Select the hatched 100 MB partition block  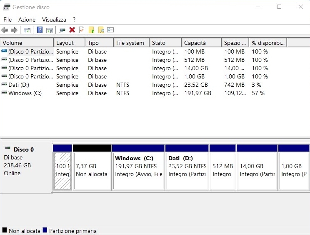62,167
